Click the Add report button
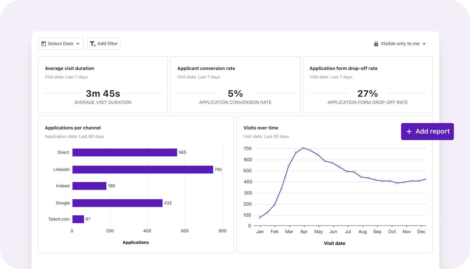 (427, 132)
